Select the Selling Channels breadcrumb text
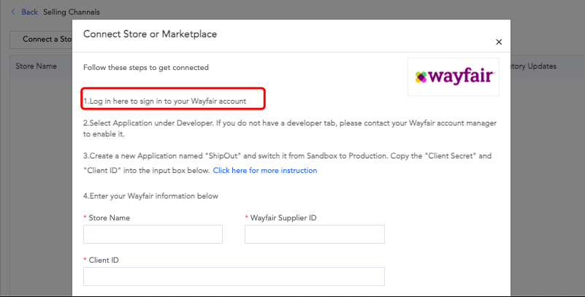585x297 pixels. tap(72, 12)
